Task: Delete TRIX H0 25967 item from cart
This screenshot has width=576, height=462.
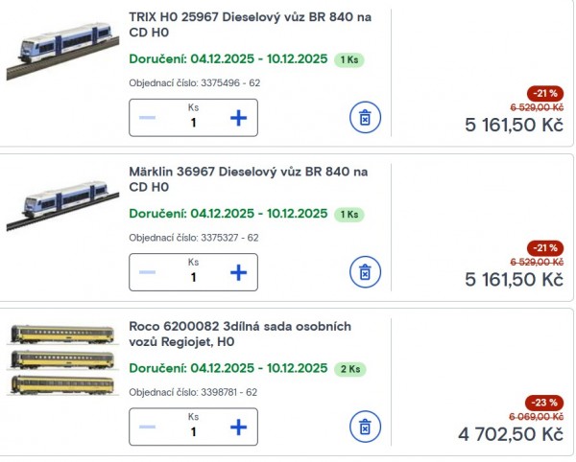Action: [365, 118]
